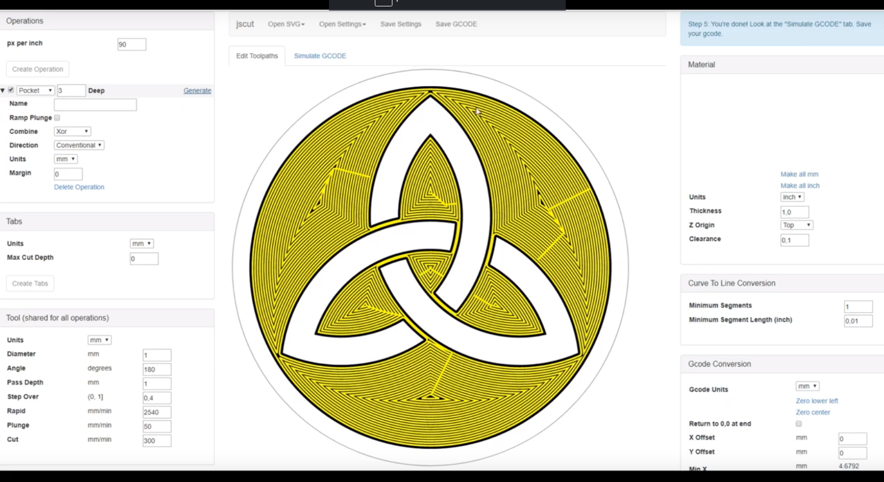Click the Cut speed input field
The width and height of the screenshot is (884, 482).
pos(157,441)
